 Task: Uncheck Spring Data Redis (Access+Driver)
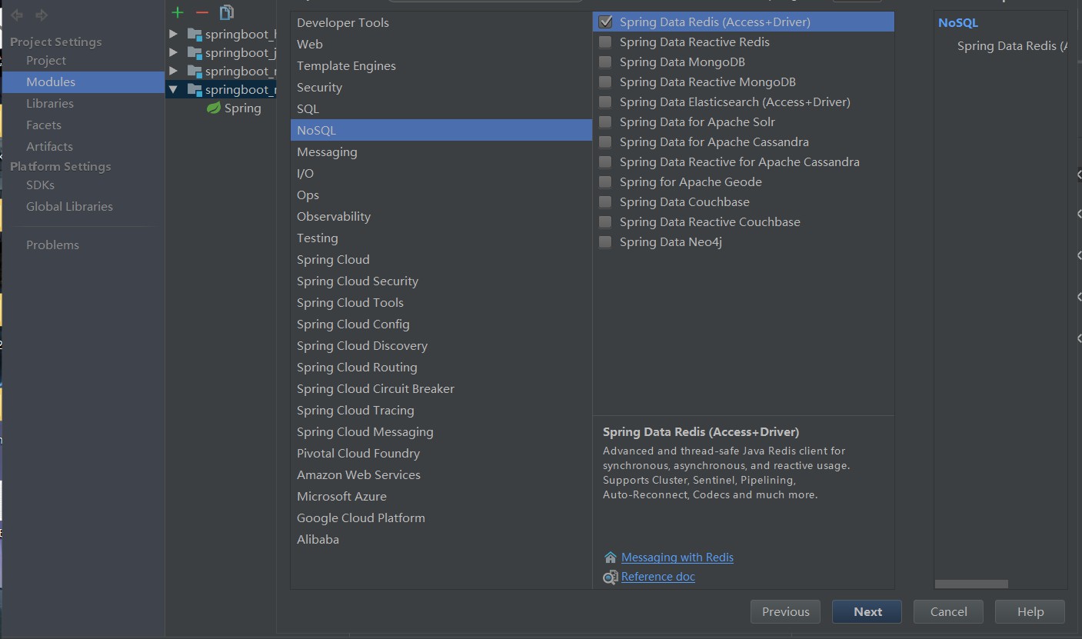tap(605, 22)
